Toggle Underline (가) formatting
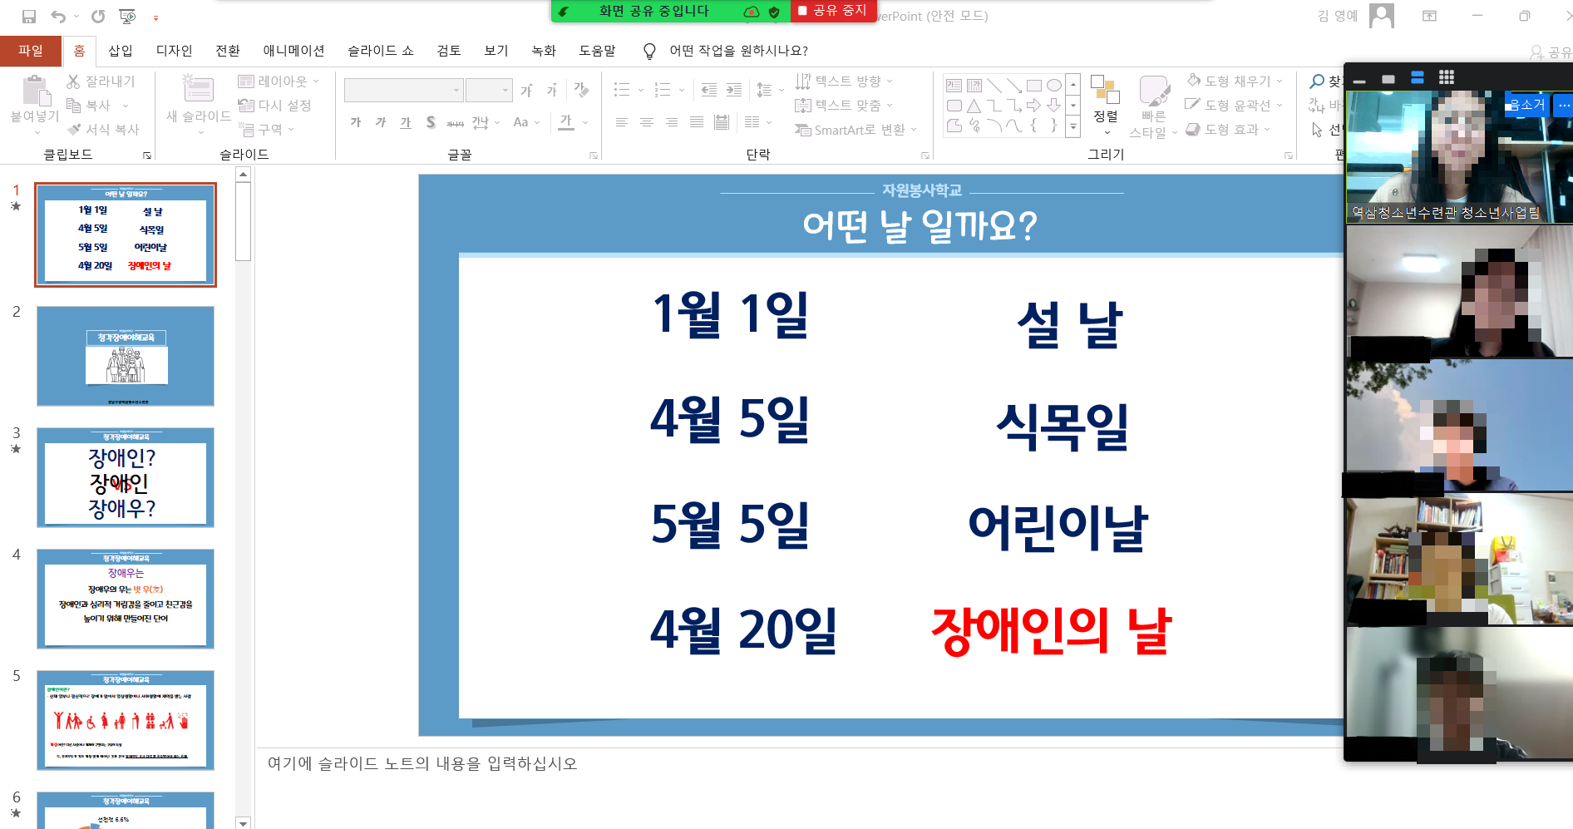Screen dimensions: 1573x829 406,122
